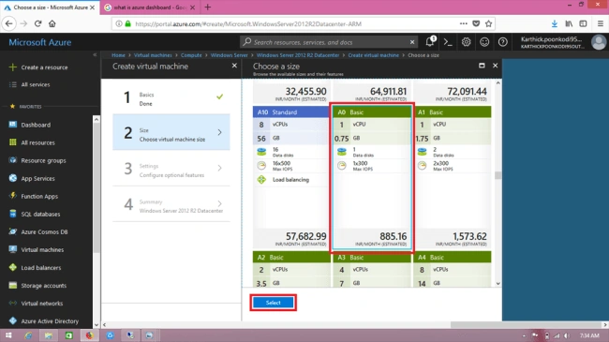Click the Virtual machines breadcrumb link
This screenshot has width=609, height=342.
[x=153, y=55]
